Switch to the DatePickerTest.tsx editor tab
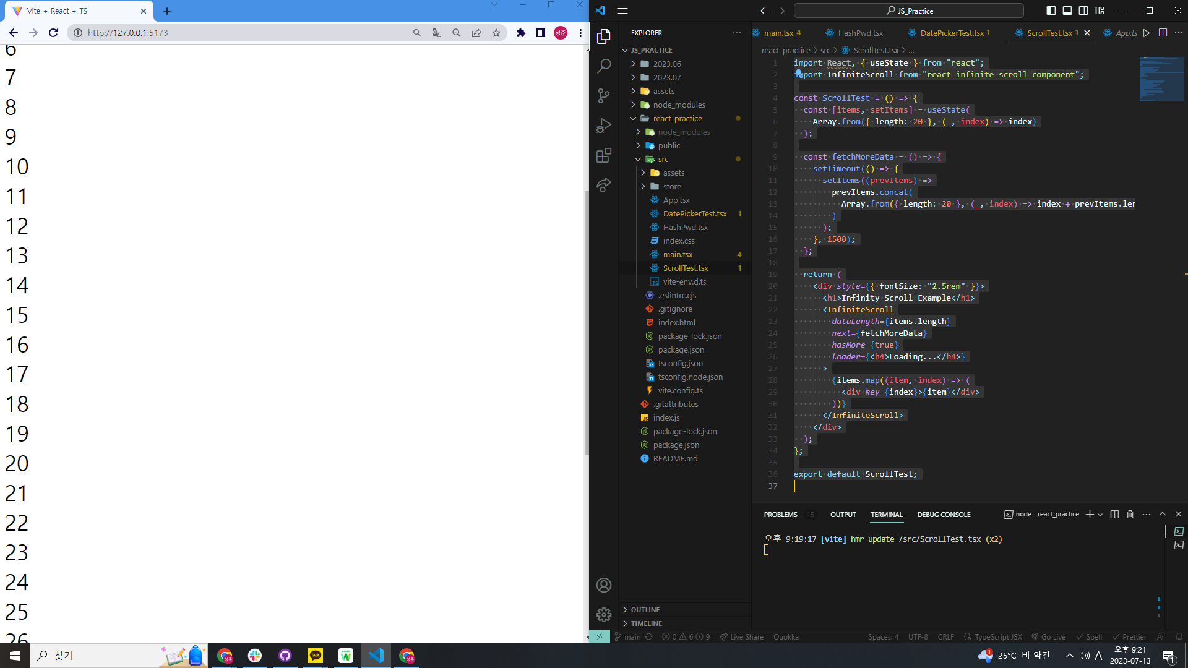Viewport: 1188px width, 668px height. click(952, 33)
